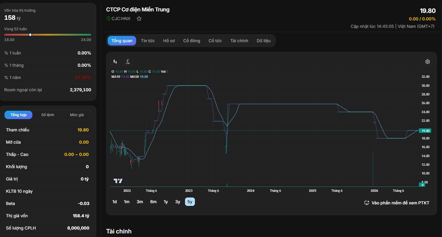Click the % 1 năm value -17.50%

coord(82,78)
